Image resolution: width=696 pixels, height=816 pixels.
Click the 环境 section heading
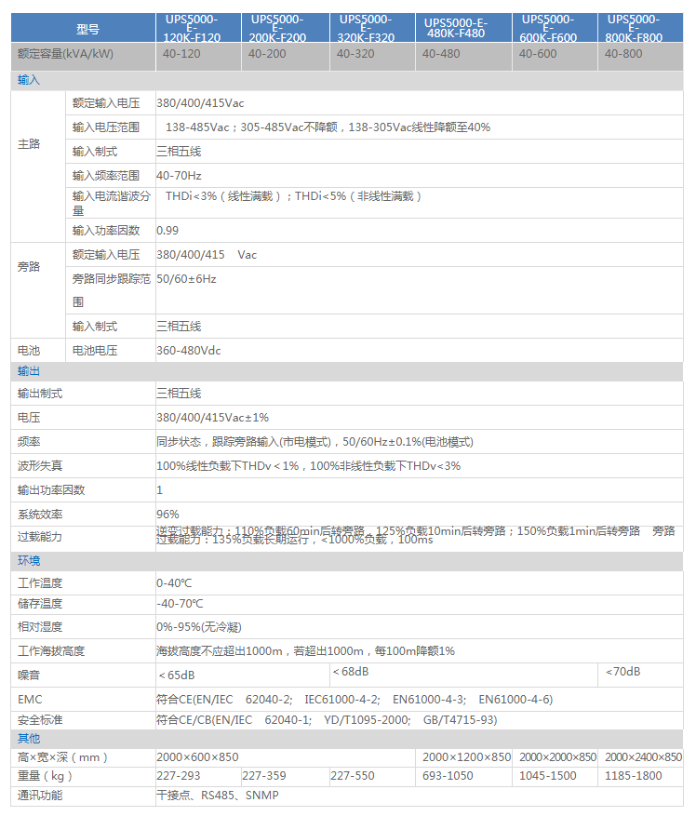point(29,560)
